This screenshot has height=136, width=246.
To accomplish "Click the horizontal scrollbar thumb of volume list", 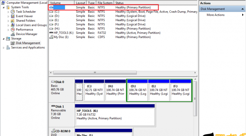I will tap(95, 73).
